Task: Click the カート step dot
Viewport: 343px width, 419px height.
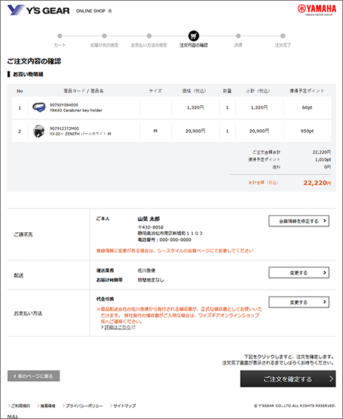Action: point(60,36)
